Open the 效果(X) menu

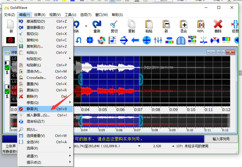click(x=40, y=15)
